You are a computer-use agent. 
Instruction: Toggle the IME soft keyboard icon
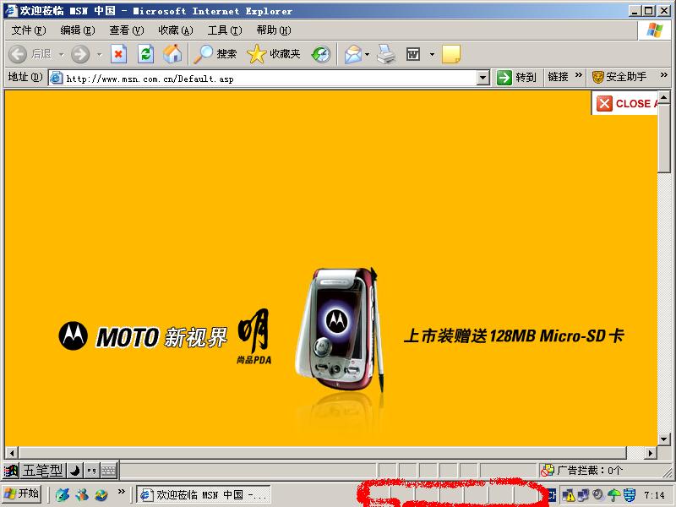click(109, 471)
